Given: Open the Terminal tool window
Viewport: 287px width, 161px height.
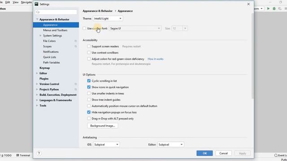Looking at the screenshot, I should (x=23, y=155).
